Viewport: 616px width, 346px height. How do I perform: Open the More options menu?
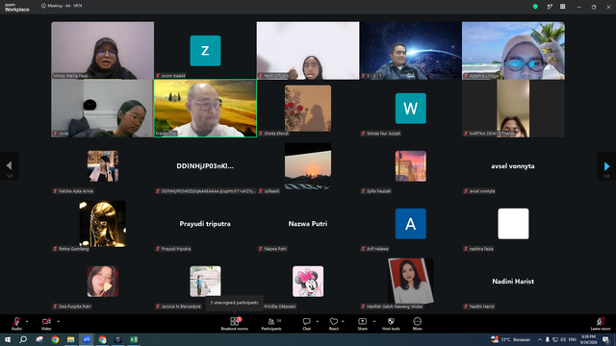point(417,324)
